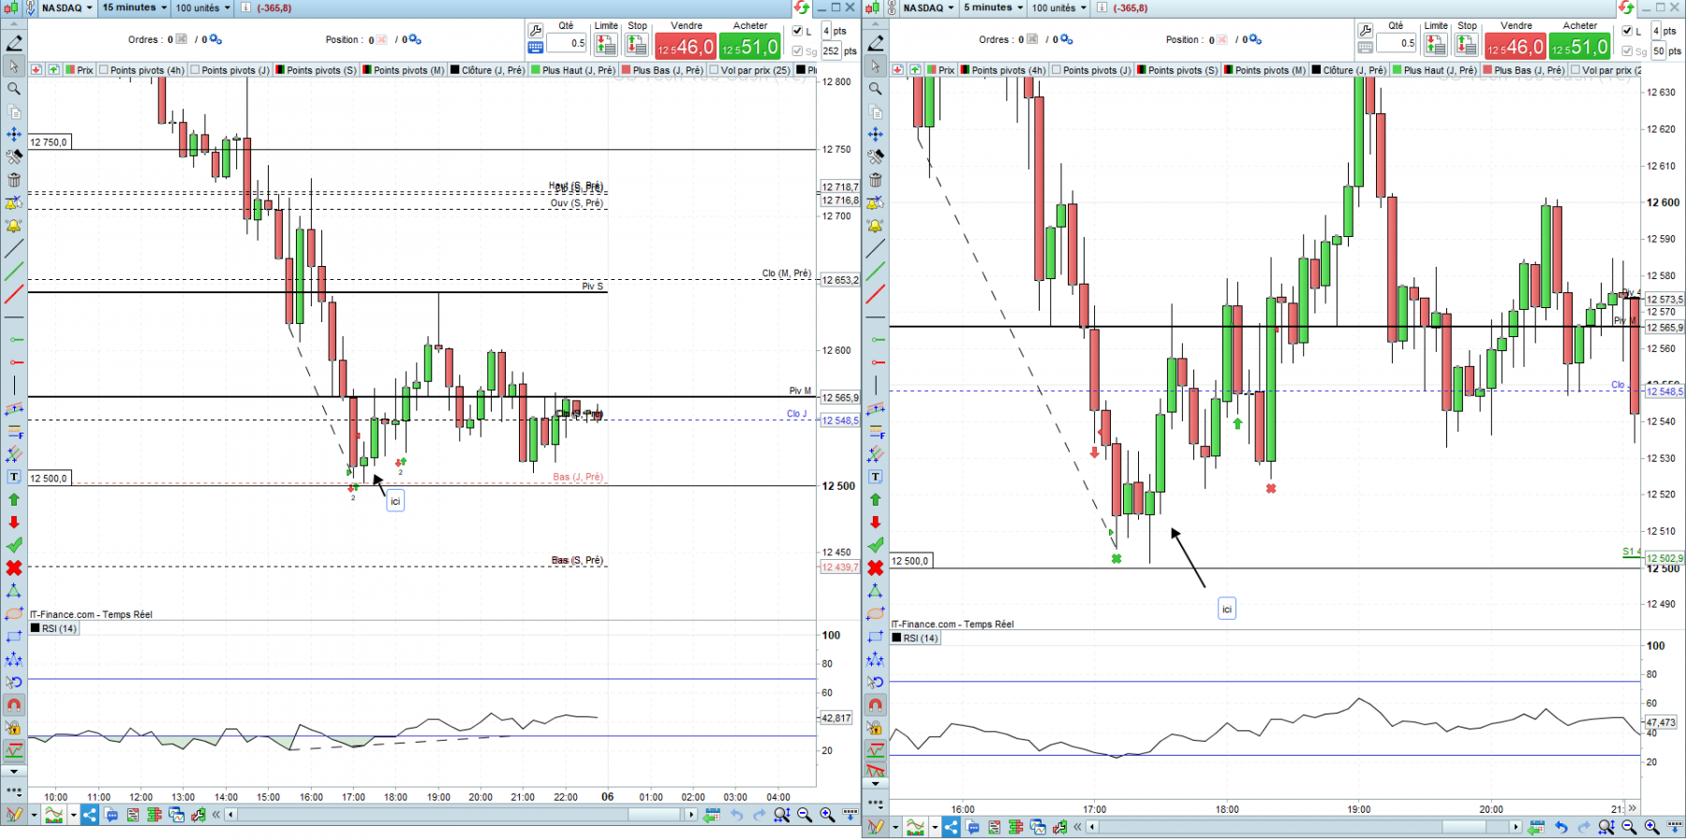This screenshot has height=840, width=1686.
Task: Click Acheter buy button in left chart
Action: point(750,46)
